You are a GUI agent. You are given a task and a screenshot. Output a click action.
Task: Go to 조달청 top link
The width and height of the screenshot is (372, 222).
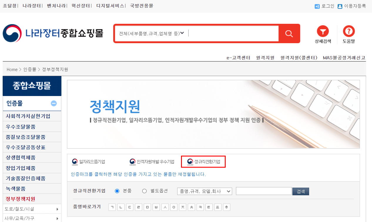click(10, 6)
